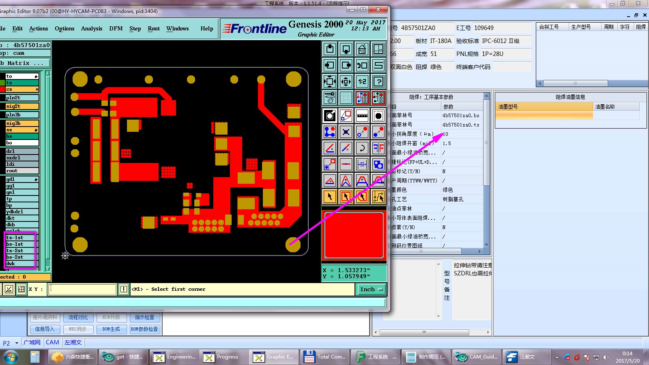The height and width of the screenshot is (365, 649).
Task: Open Total Commander from the taskbar
Action: click(325, 357)
